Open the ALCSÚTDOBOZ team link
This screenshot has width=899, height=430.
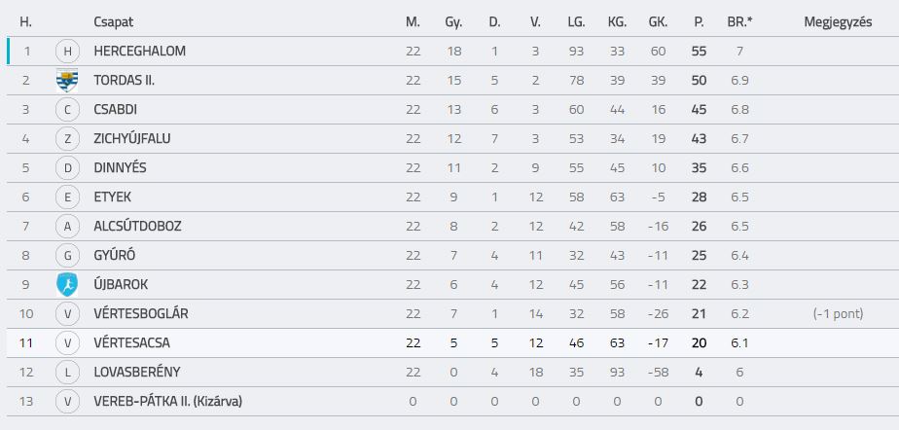pyautogui.click(x=137, y=226)
